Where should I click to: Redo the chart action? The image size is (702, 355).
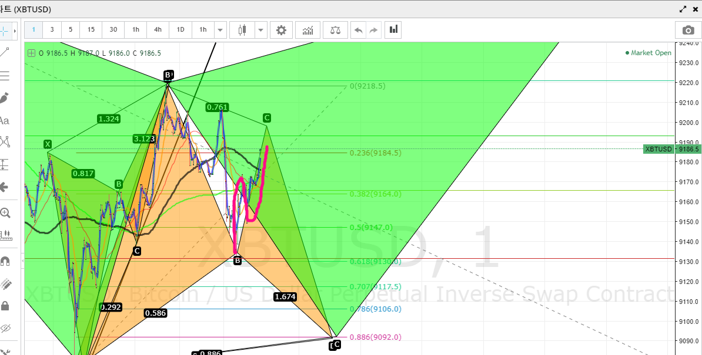[373, 30]
